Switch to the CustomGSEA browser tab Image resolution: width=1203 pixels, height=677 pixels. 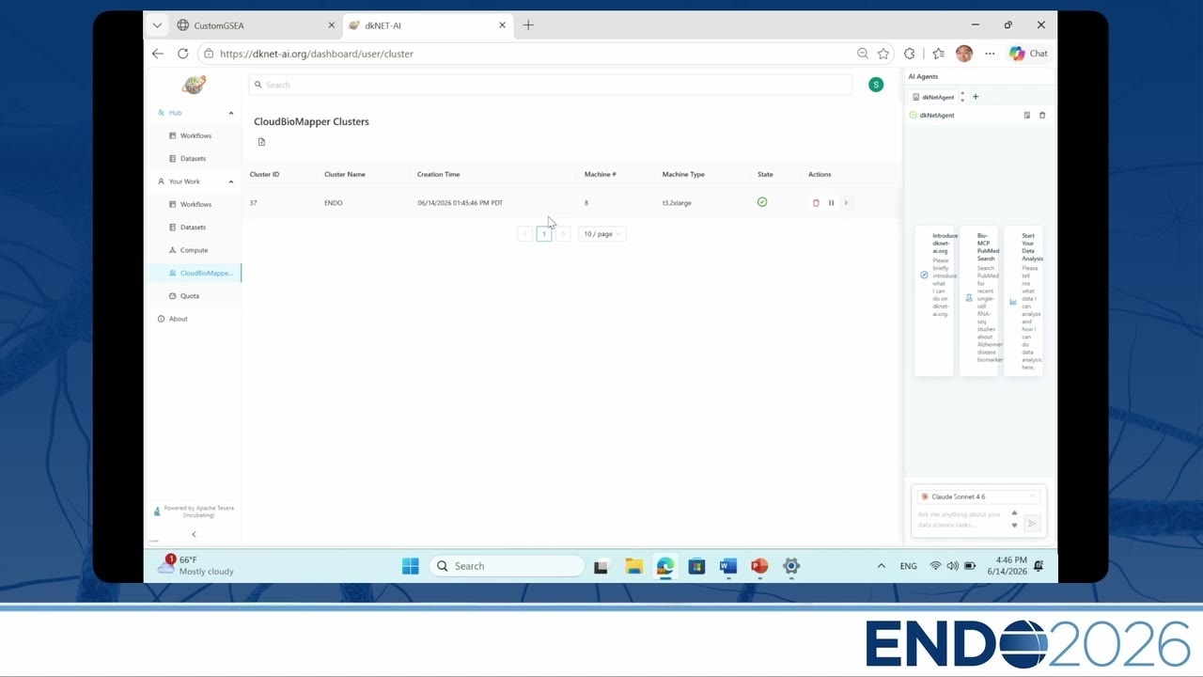(257, 25)
